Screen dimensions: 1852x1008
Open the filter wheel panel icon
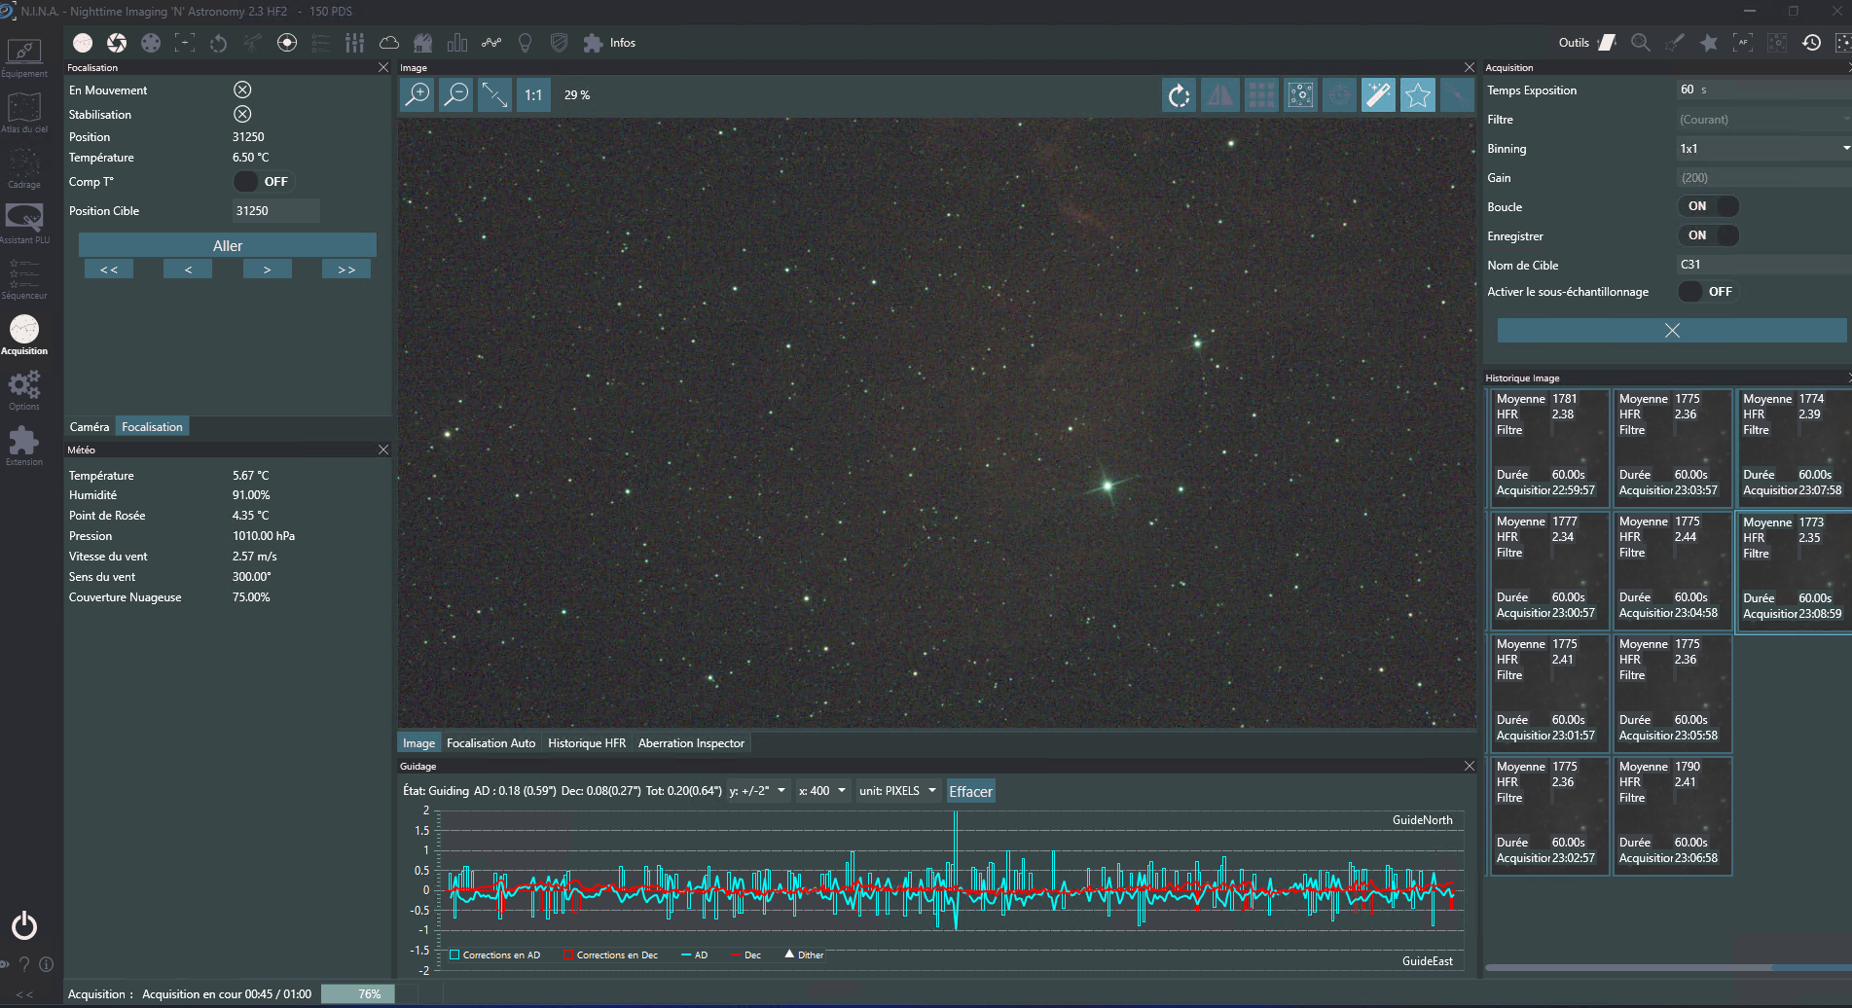(x=151, y=43)
